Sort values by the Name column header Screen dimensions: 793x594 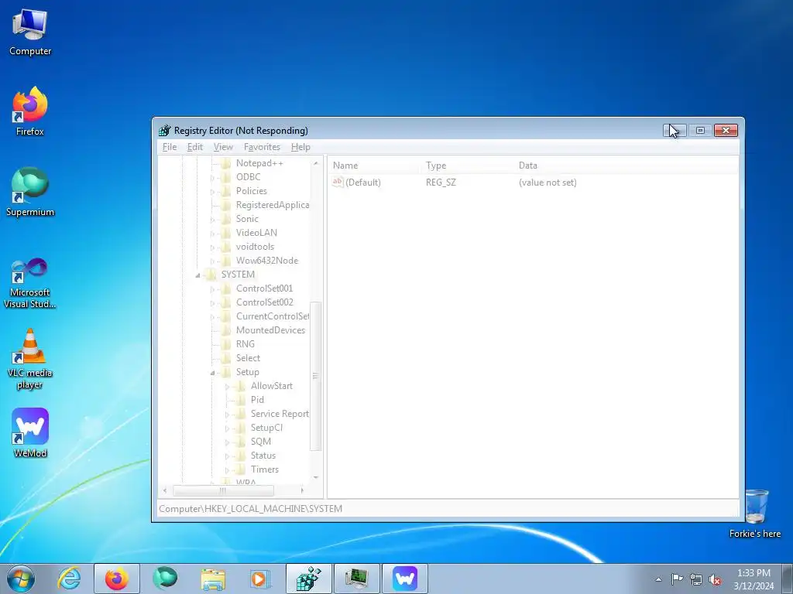coord(376,166)
